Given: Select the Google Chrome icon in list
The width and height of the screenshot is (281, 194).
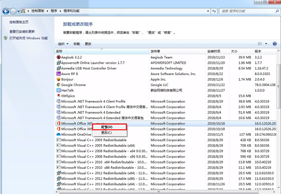Looking at the screenshot, I should point(59,85).
